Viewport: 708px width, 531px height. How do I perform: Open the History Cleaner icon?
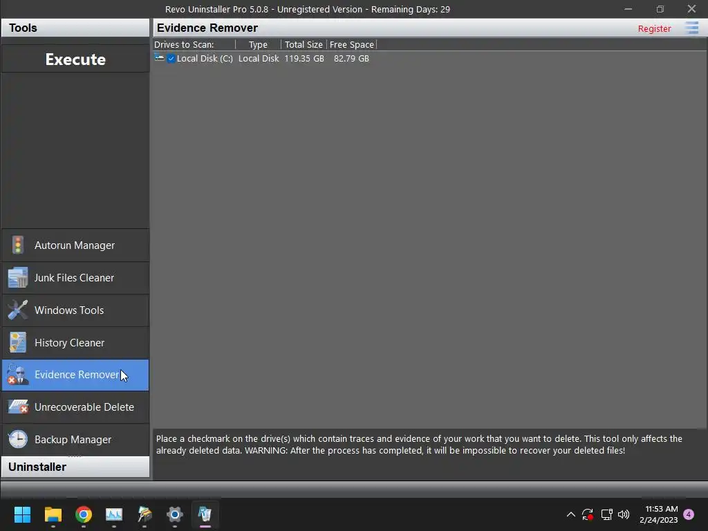tap(17, 343)
